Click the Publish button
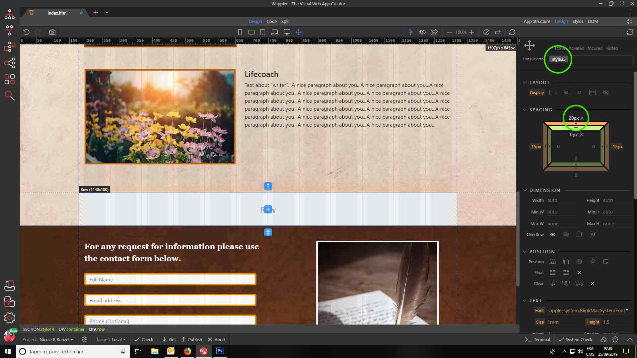Viewport: 637px width, 358px height. pyautogui.click(x=192, y=339)
